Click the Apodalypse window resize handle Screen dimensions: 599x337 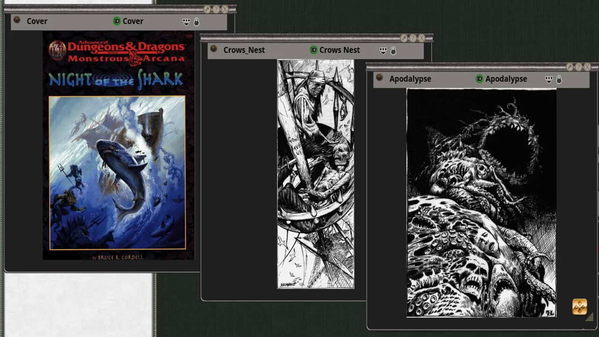point(590,318)
